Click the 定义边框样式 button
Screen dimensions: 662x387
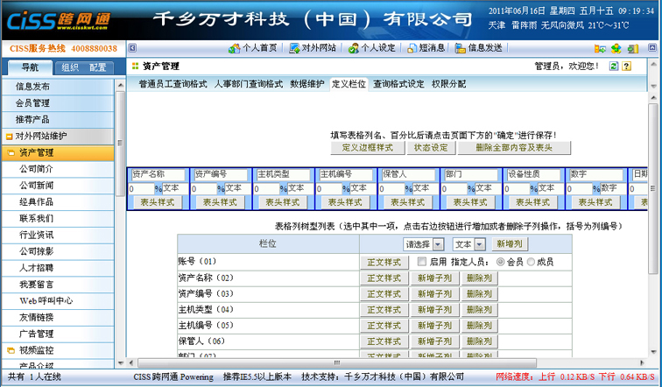pos(367,148)
